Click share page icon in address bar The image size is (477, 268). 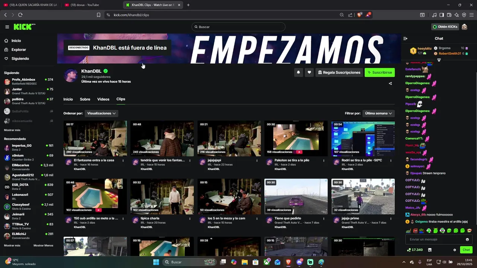pos(350,15)
